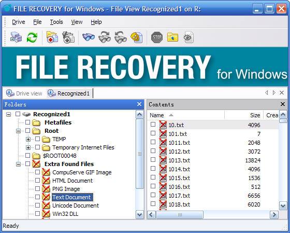Check the box next to 1016.txt
This screenshot has width=290, height=233.
pyautogui.click(x=153, y=186)
